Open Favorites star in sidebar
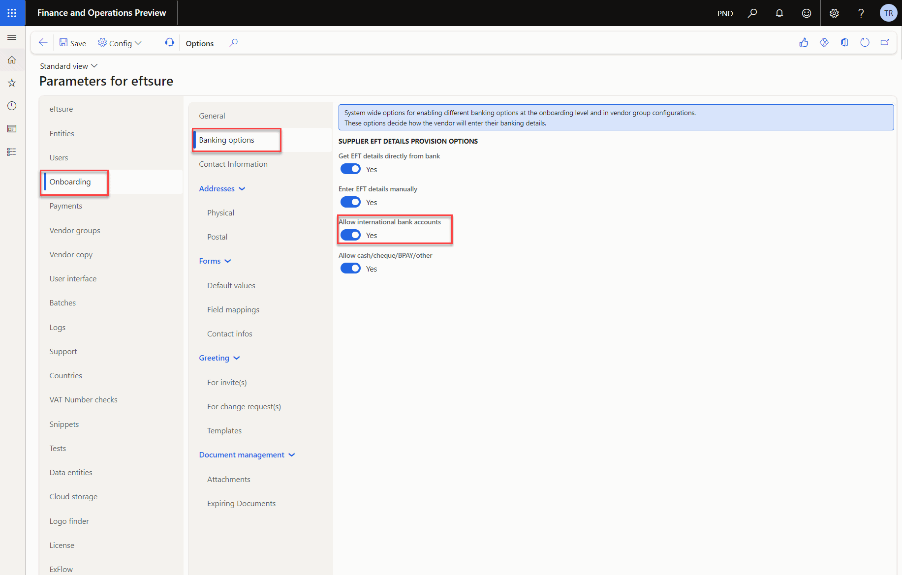This screenshot has width=902, height=575. click(12, 83)
